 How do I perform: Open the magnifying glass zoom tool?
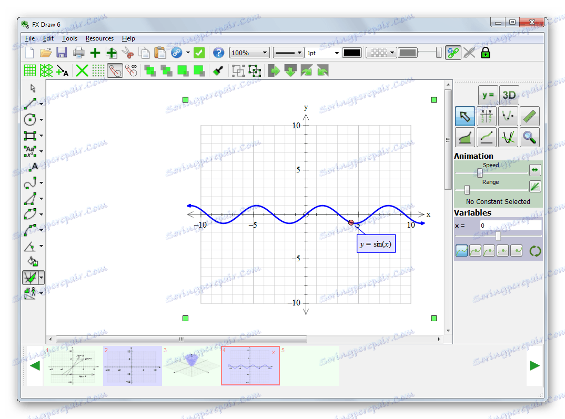click(530, 137)
